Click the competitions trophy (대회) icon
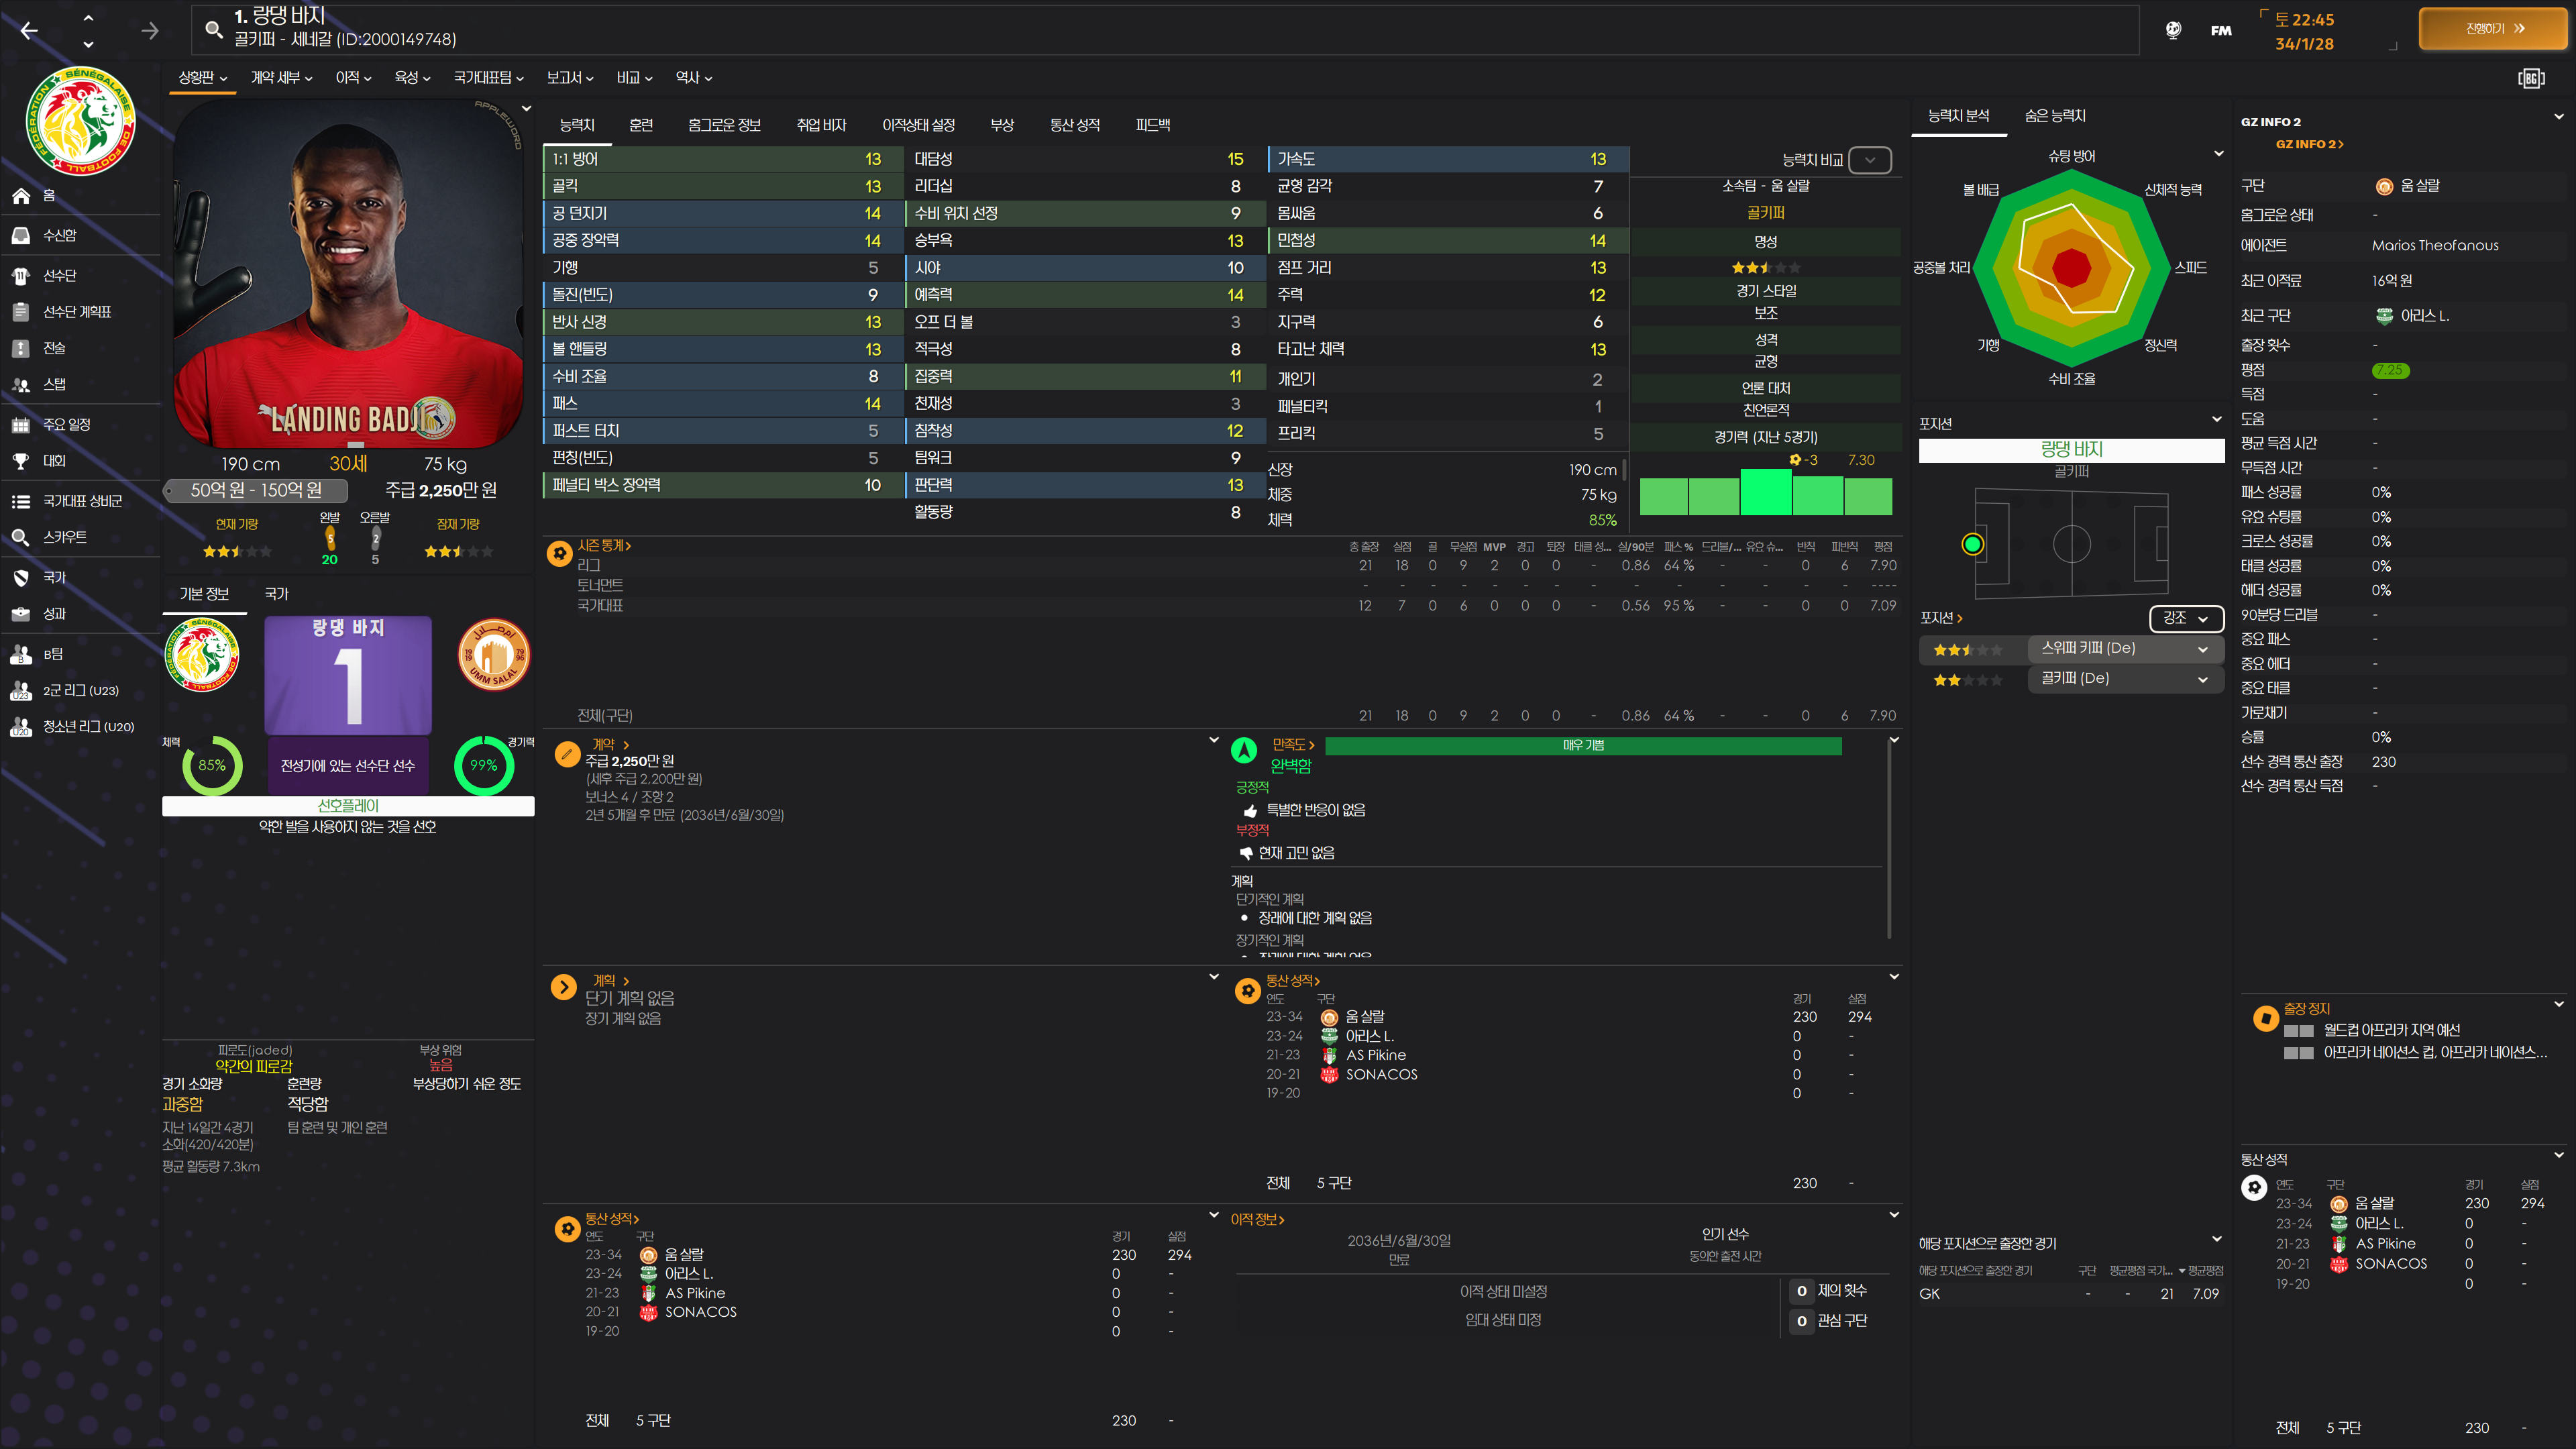This screenshot has width=2576, height=1449. click(21, 461)
